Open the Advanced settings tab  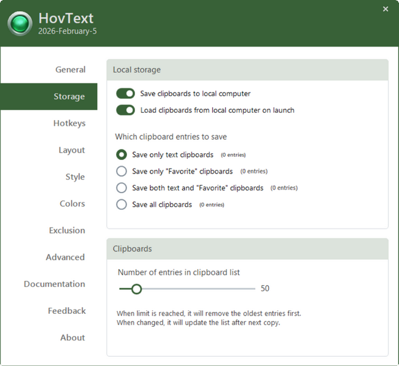(x=65, y=257)
